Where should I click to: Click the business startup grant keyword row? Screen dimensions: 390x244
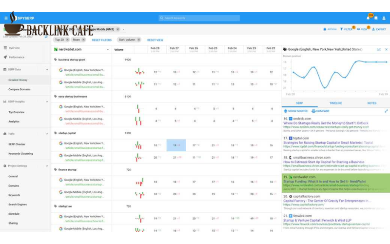(x=72, y=60)
